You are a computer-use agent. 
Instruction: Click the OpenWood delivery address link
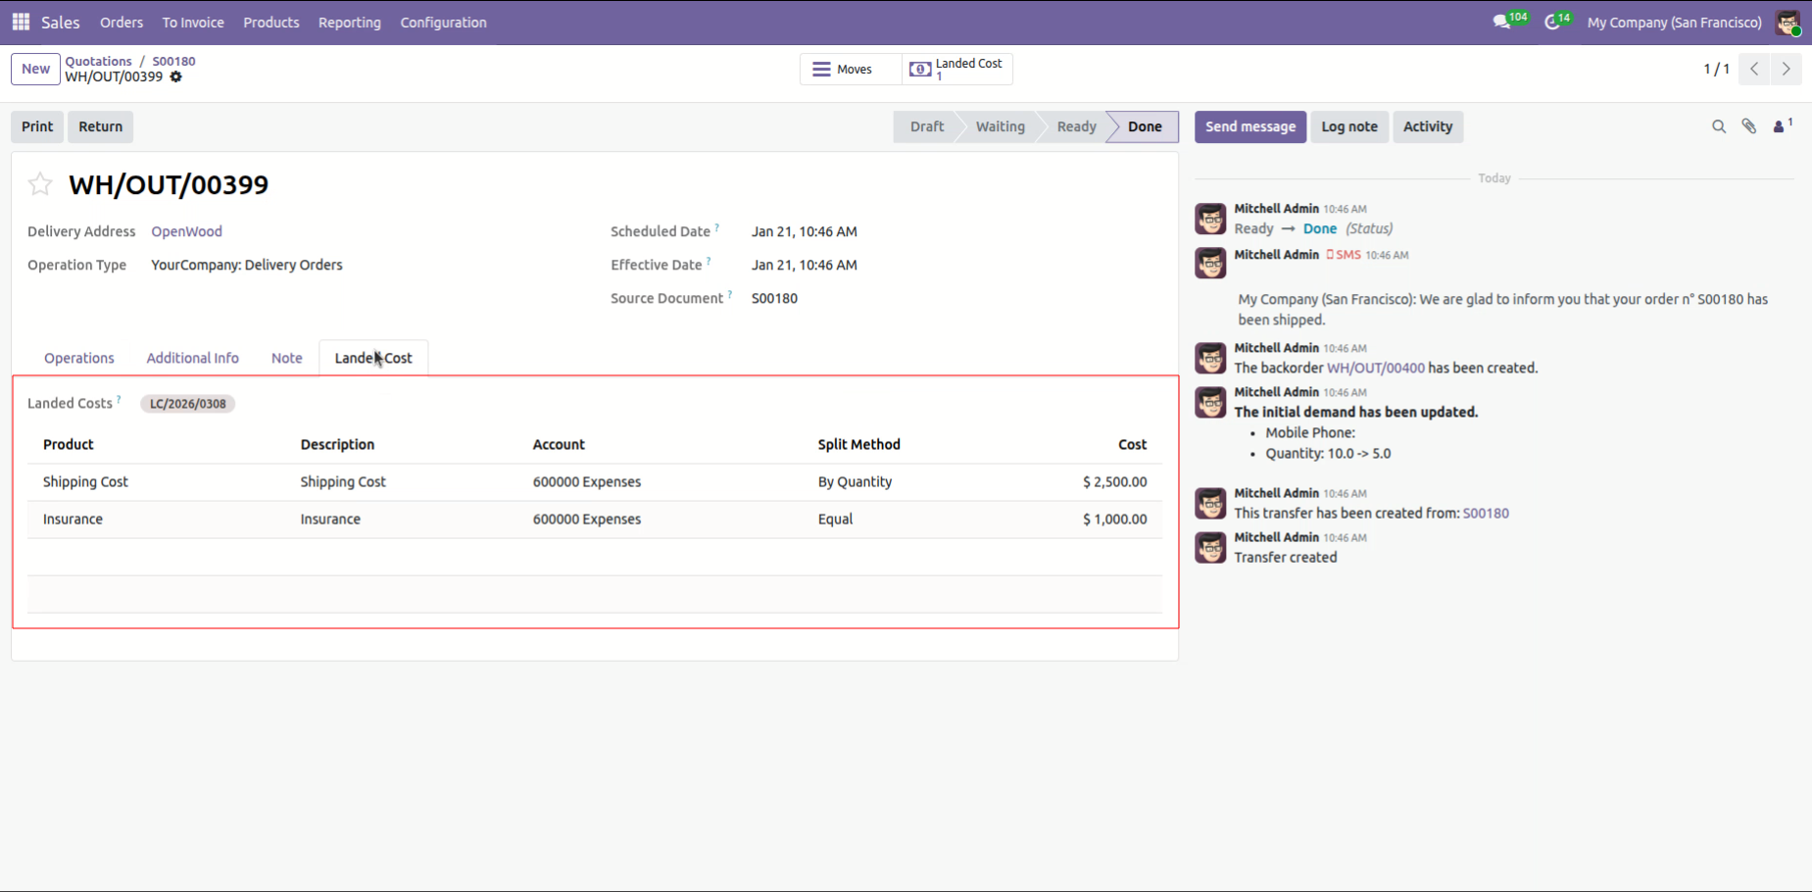point(186,231)
